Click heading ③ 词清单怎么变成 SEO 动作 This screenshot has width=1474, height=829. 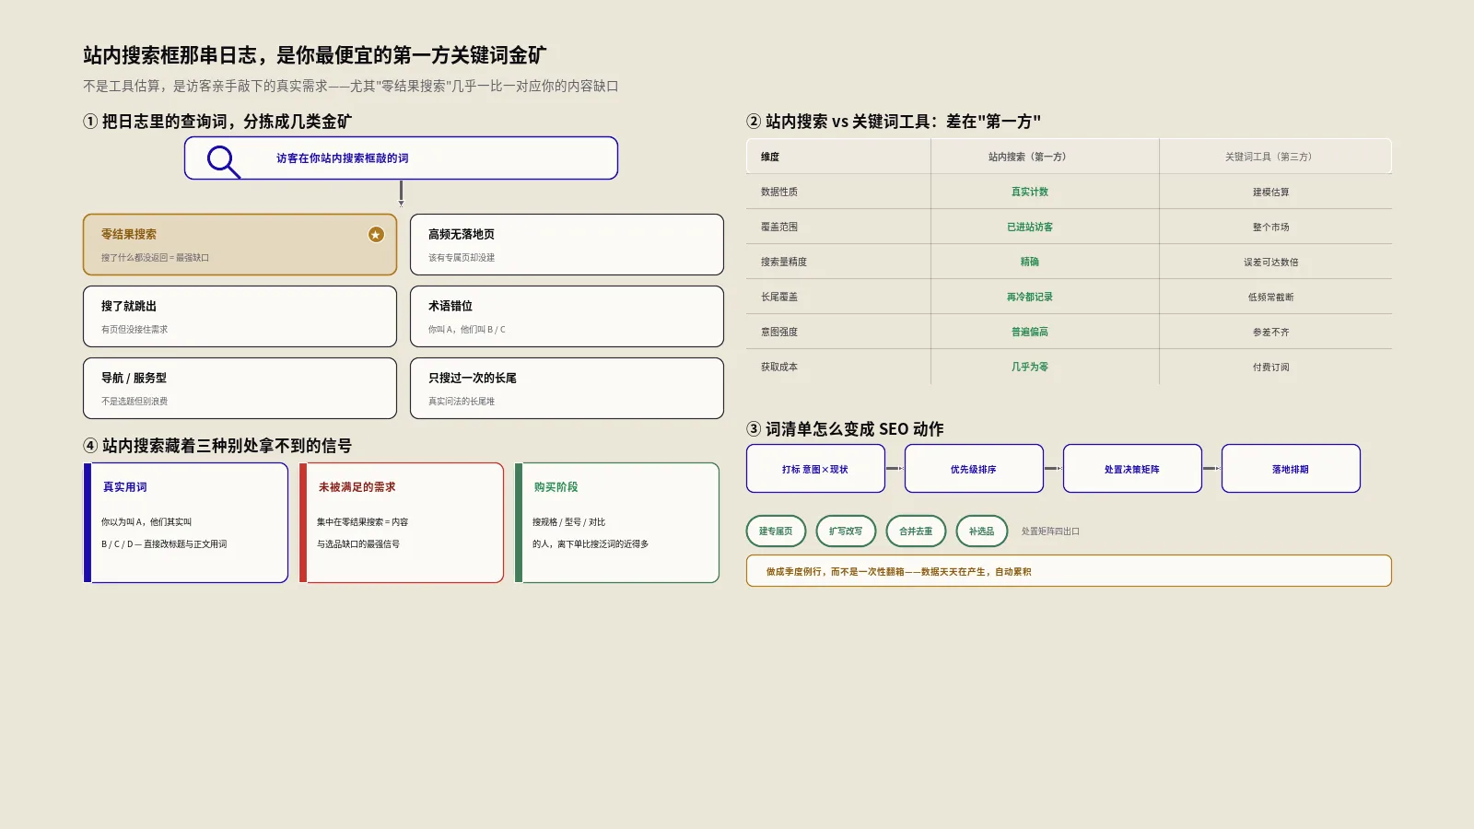[x=845, y=429]
